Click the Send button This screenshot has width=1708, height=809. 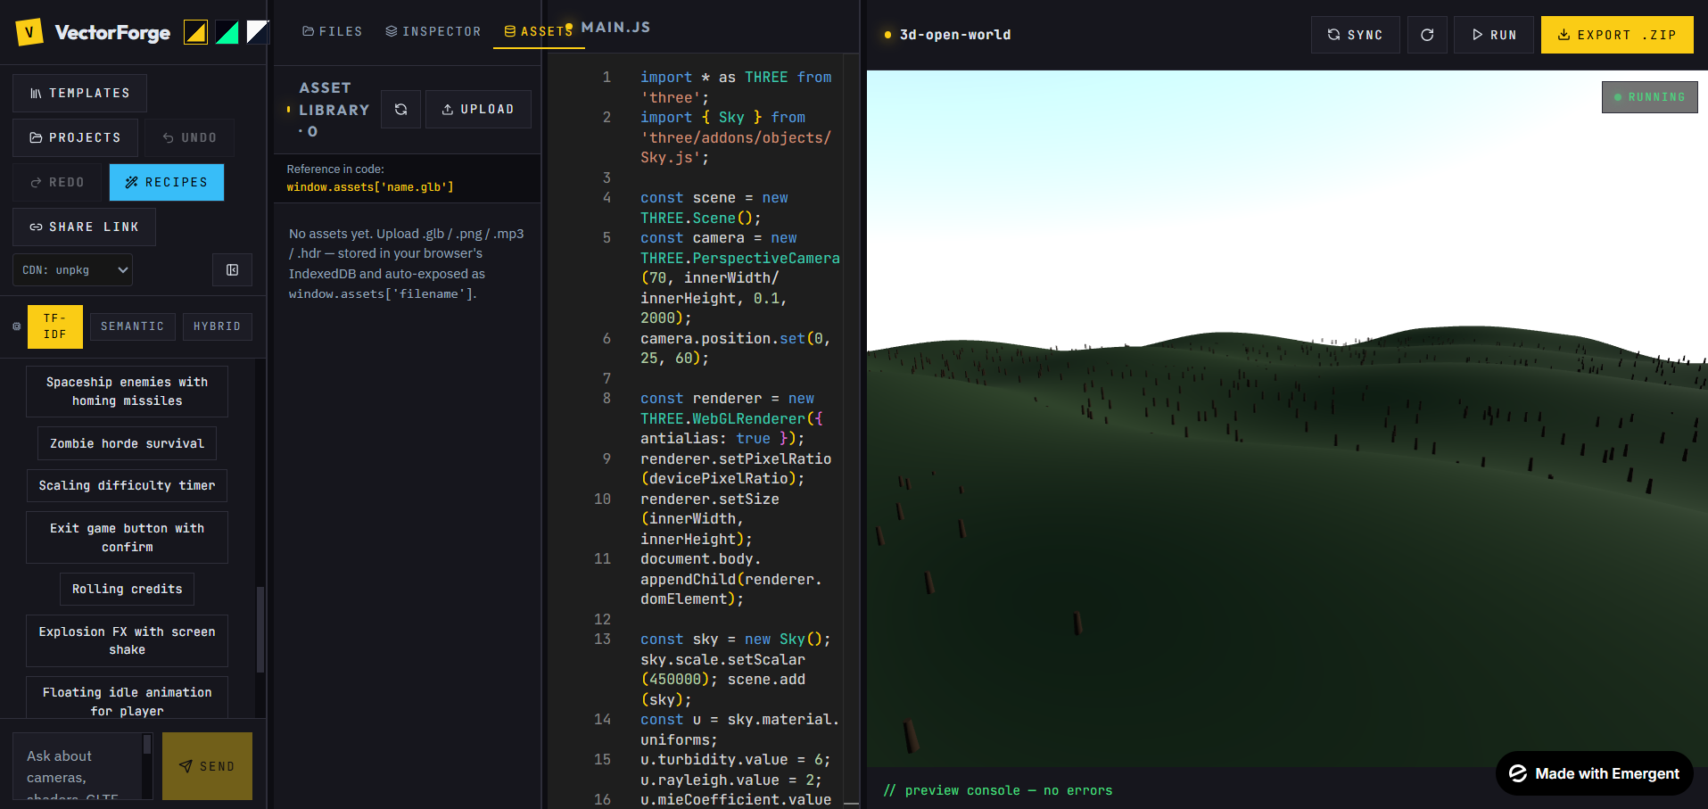(x=207, y=766)
